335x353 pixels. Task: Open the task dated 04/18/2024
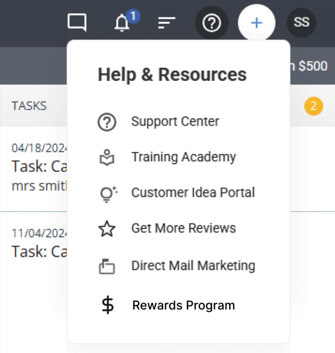[x=37, y=166]
